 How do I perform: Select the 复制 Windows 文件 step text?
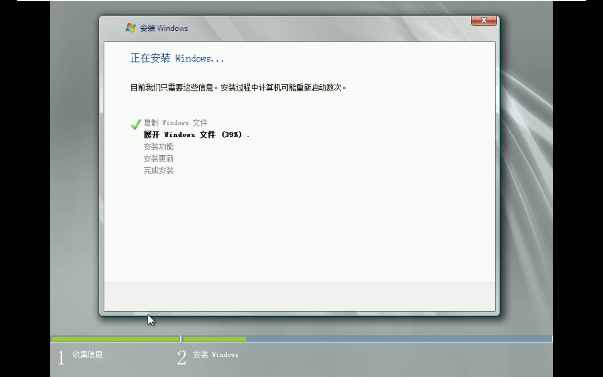point(176,123)
